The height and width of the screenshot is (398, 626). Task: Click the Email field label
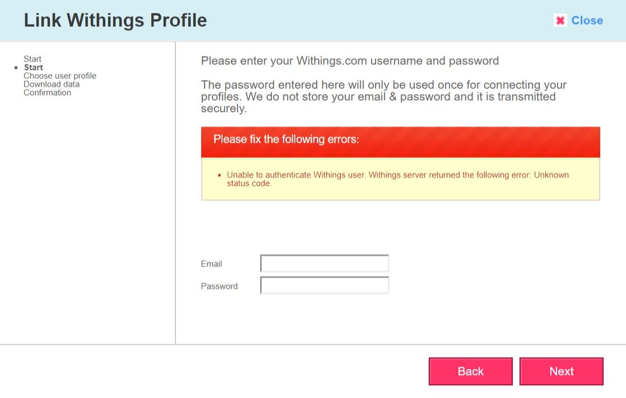(211, 264)
